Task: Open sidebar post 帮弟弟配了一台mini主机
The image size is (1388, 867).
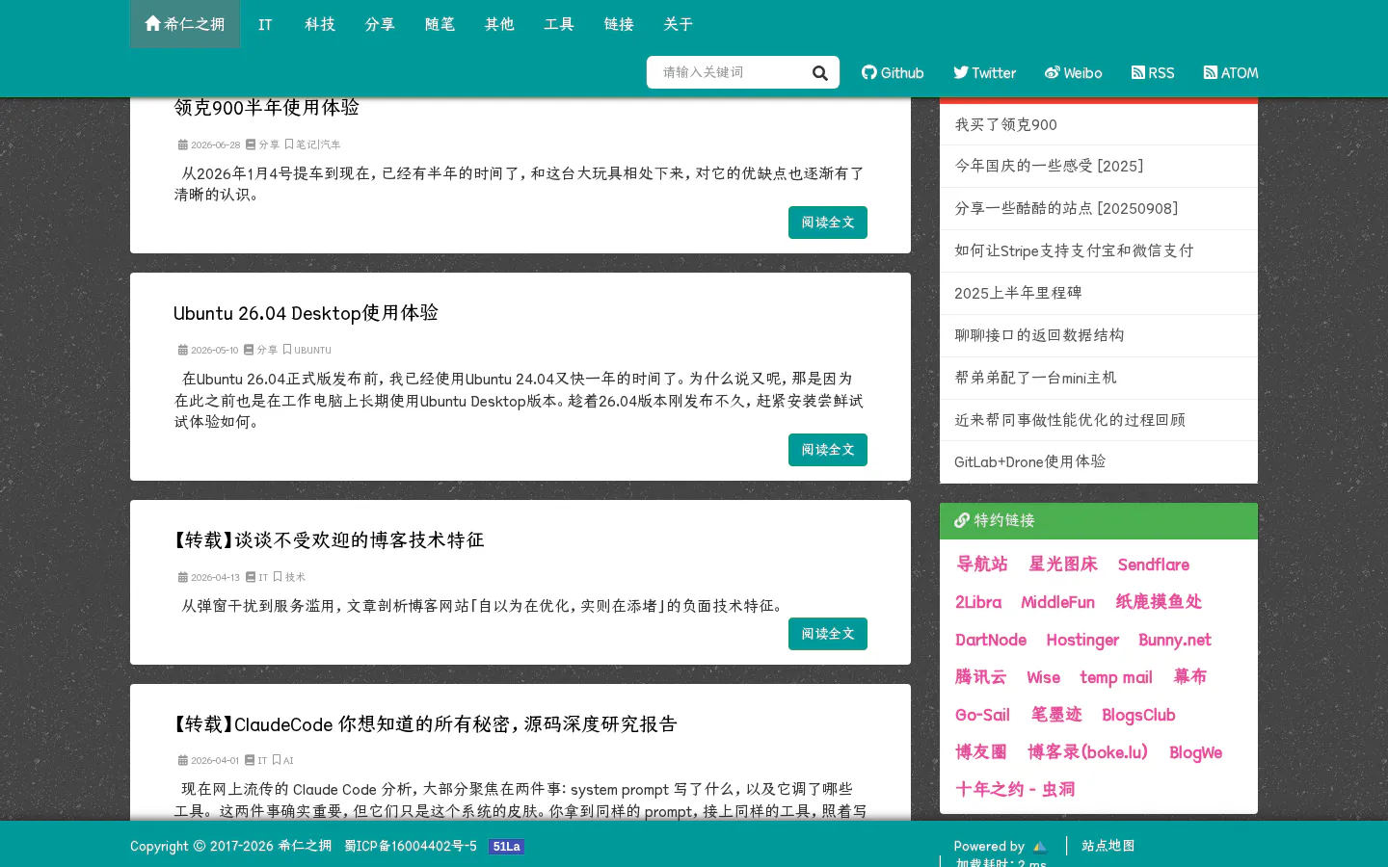Action: tap(1099, 378)
